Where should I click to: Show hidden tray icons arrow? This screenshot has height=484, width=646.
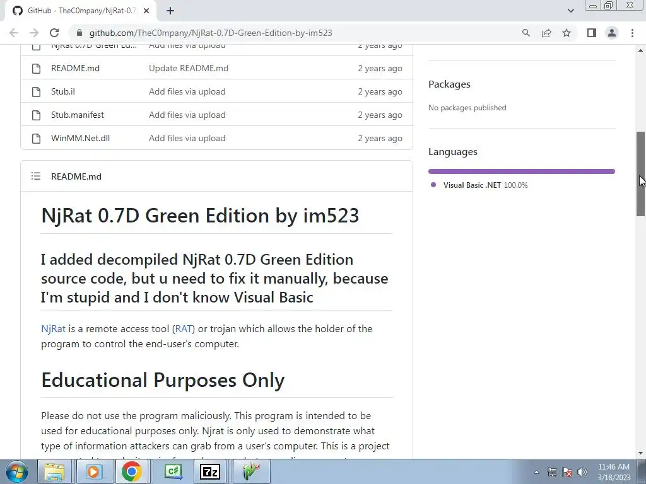click(x=536, y=472)
